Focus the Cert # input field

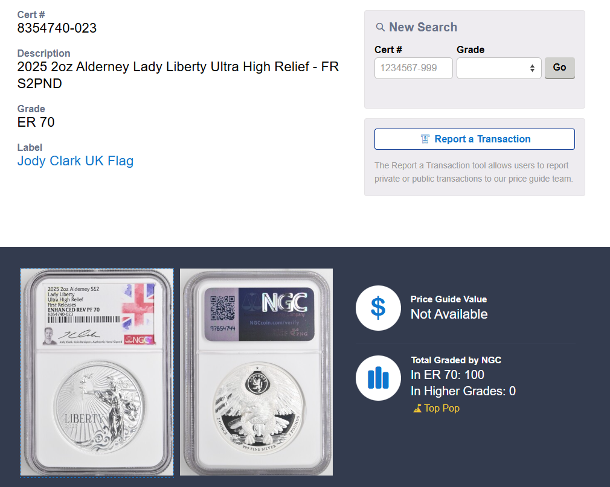414,68
